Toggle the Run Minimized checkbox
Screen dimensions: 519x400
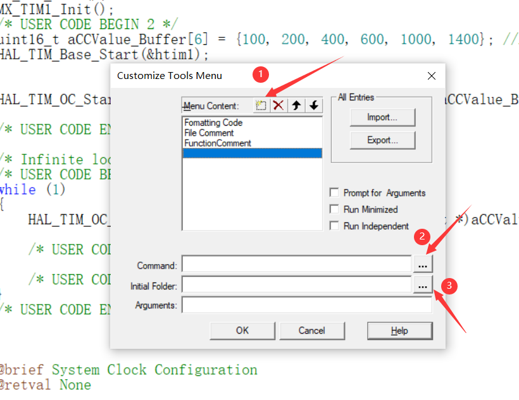[x=334, y=209]
